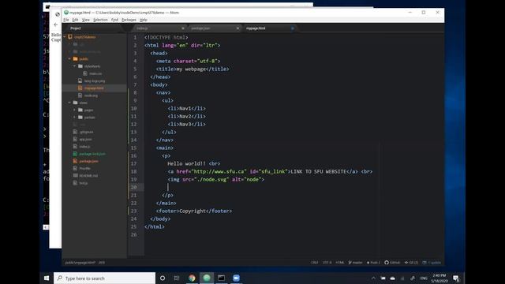Open node.svg in the tree
The image size is (505, 284).
pyautogui.click(x=91, y=95)
